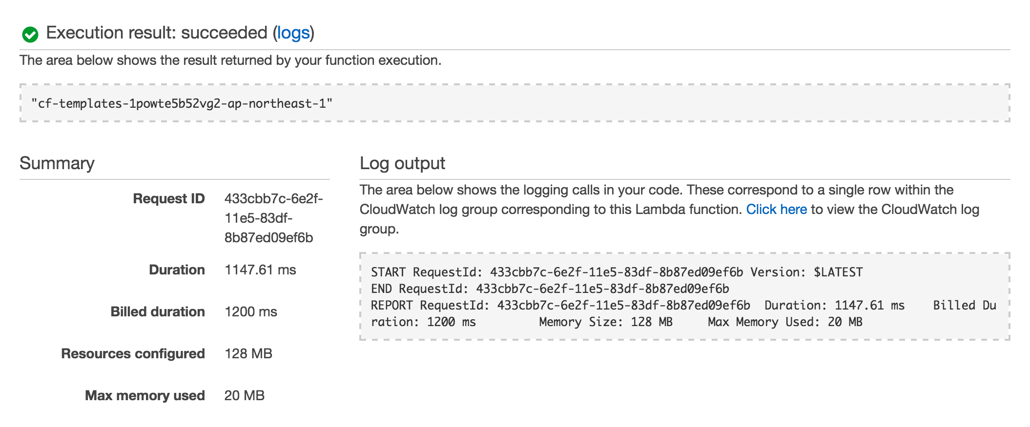The width and height of the screenshot is (1030, 427).
Task: Click the Billed duration value 1200 ms
Action: [251, 312]
